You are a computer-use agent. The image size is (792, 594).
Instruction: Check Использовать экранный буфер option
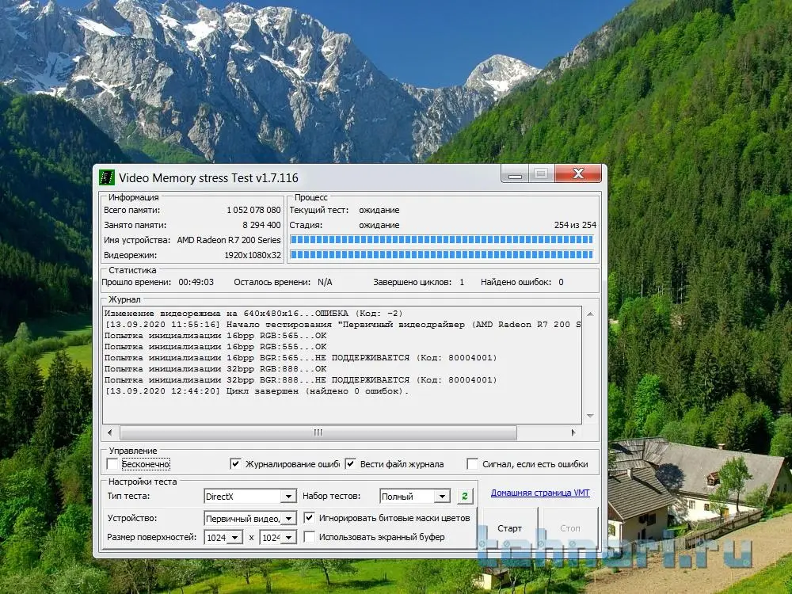[x=309, y=537]
